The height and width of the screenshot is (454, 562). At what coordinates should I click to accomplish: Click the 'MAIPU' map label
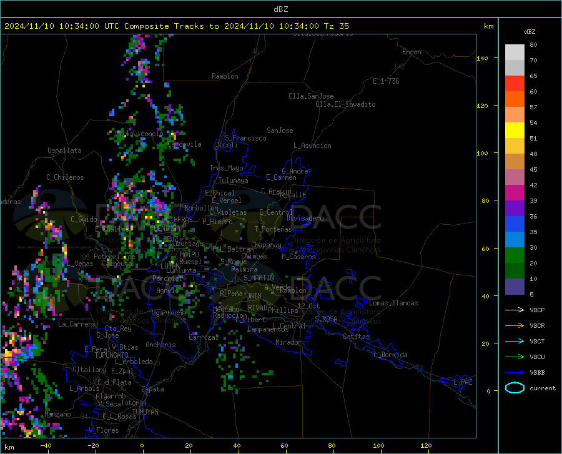pos(189,254)
